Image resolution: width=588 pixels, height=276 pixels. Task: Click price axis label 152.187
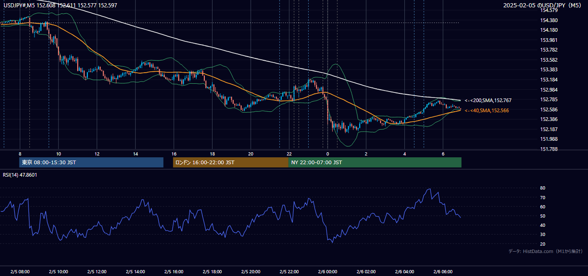pyautogui.click(x=549, y=129)
